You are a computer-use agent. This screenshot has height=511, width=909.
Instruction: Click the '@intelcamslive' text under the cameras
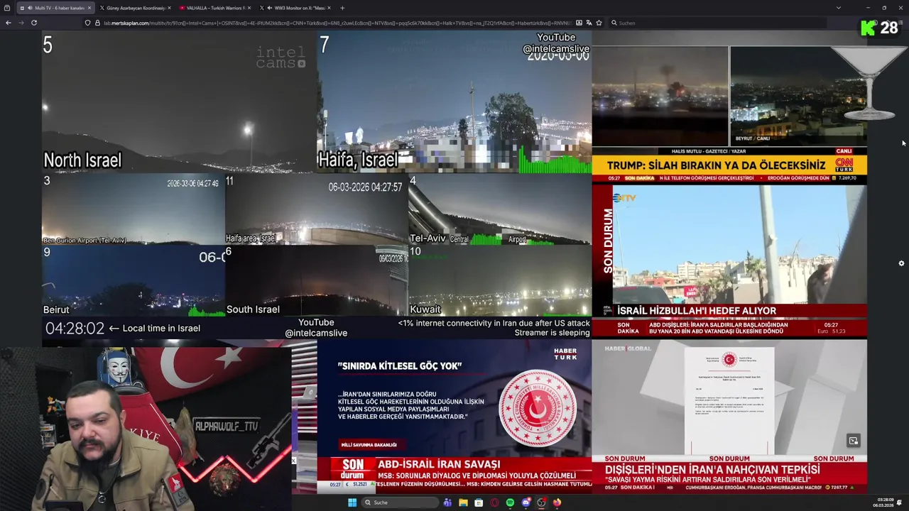point(316,334)
